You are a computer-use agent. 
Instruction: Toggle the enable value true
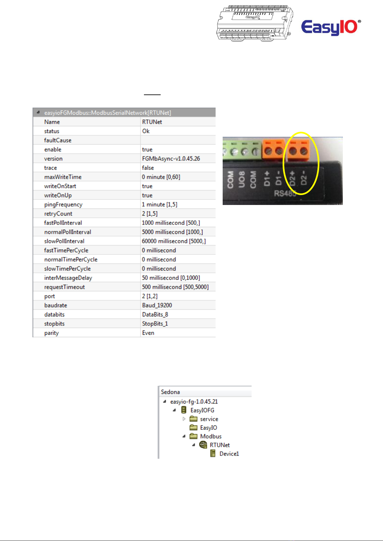click(178, 149)
